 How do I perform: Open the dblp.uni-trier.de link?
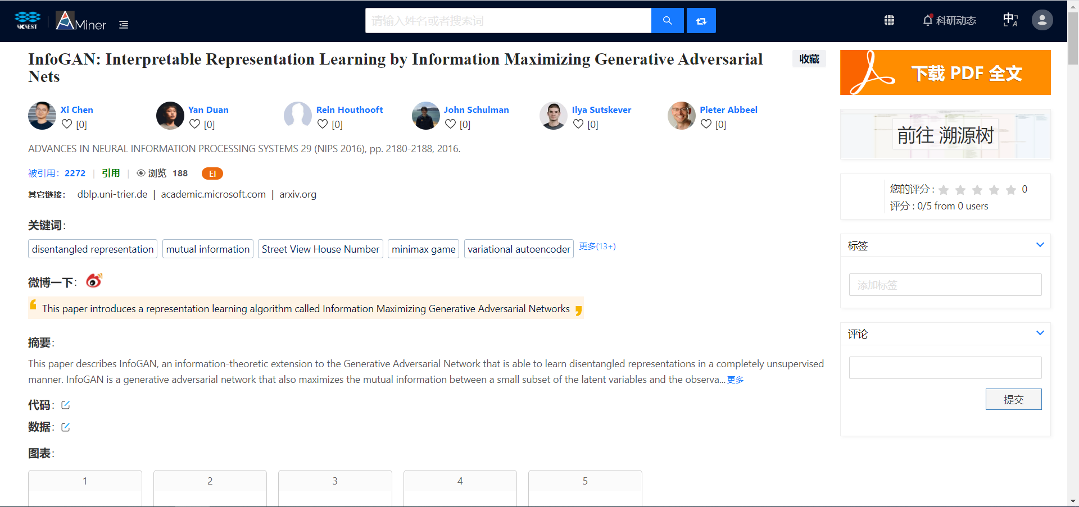click(112, 194)
